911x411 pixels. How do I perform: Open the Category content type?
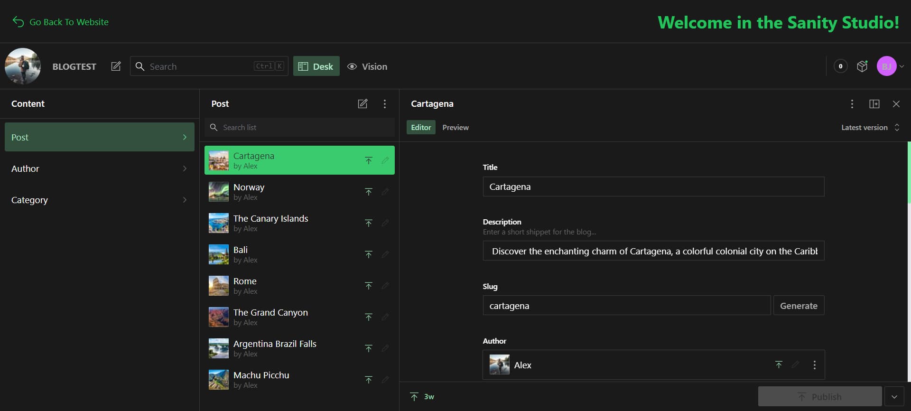click(100, 200)
